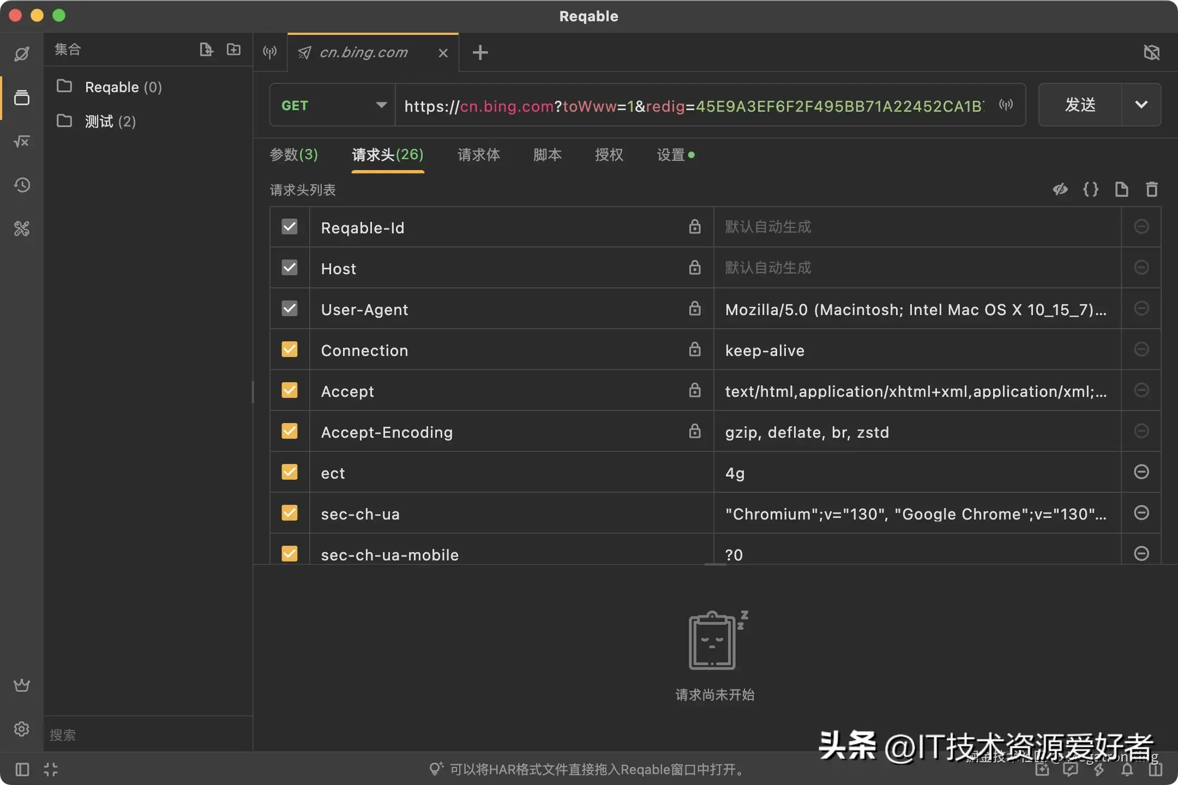Screen dimensions: 1178x785
Task: Click the User-Agent Mozilla/5.0 value
Action: pos(917,309)
